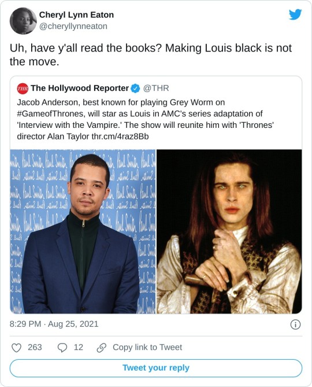Image resolution: width=312 pixels, height=387 pixels.
Task: Click Copy link to Tweet
Action: click(x=147, y=347)
